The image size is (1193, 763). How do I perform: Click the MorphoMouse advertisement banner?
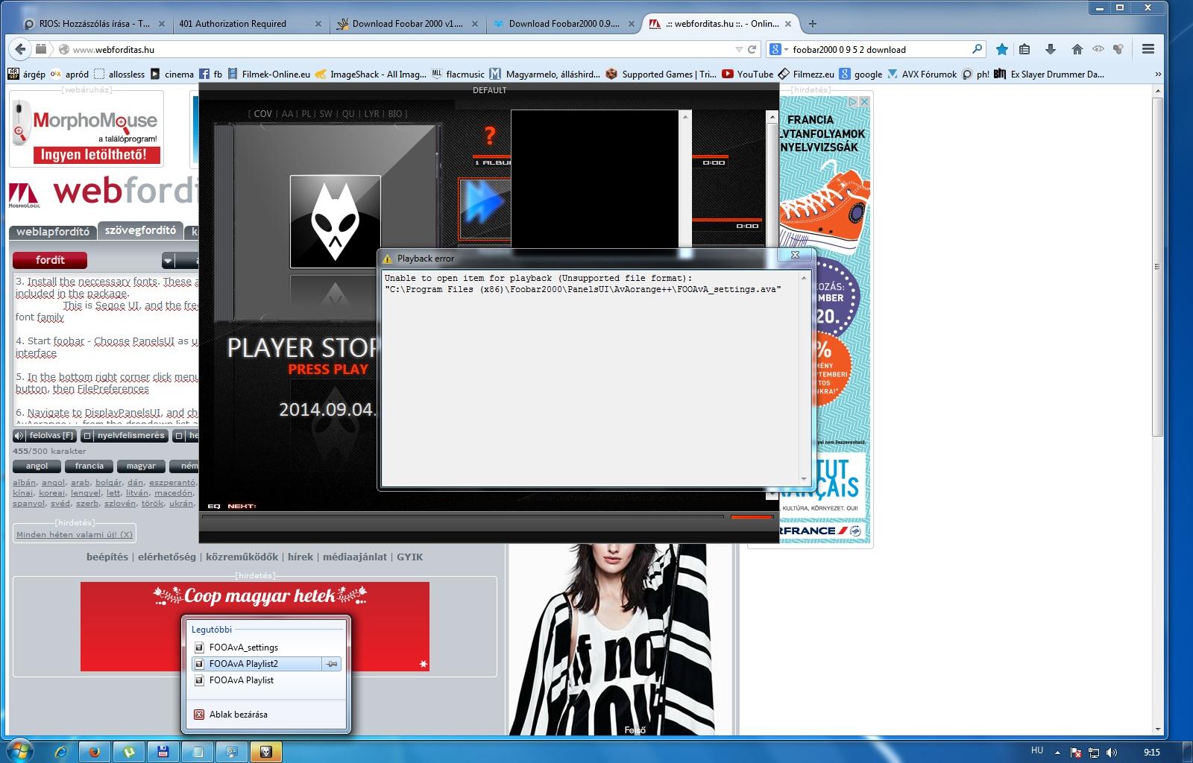tap(86, 129)
